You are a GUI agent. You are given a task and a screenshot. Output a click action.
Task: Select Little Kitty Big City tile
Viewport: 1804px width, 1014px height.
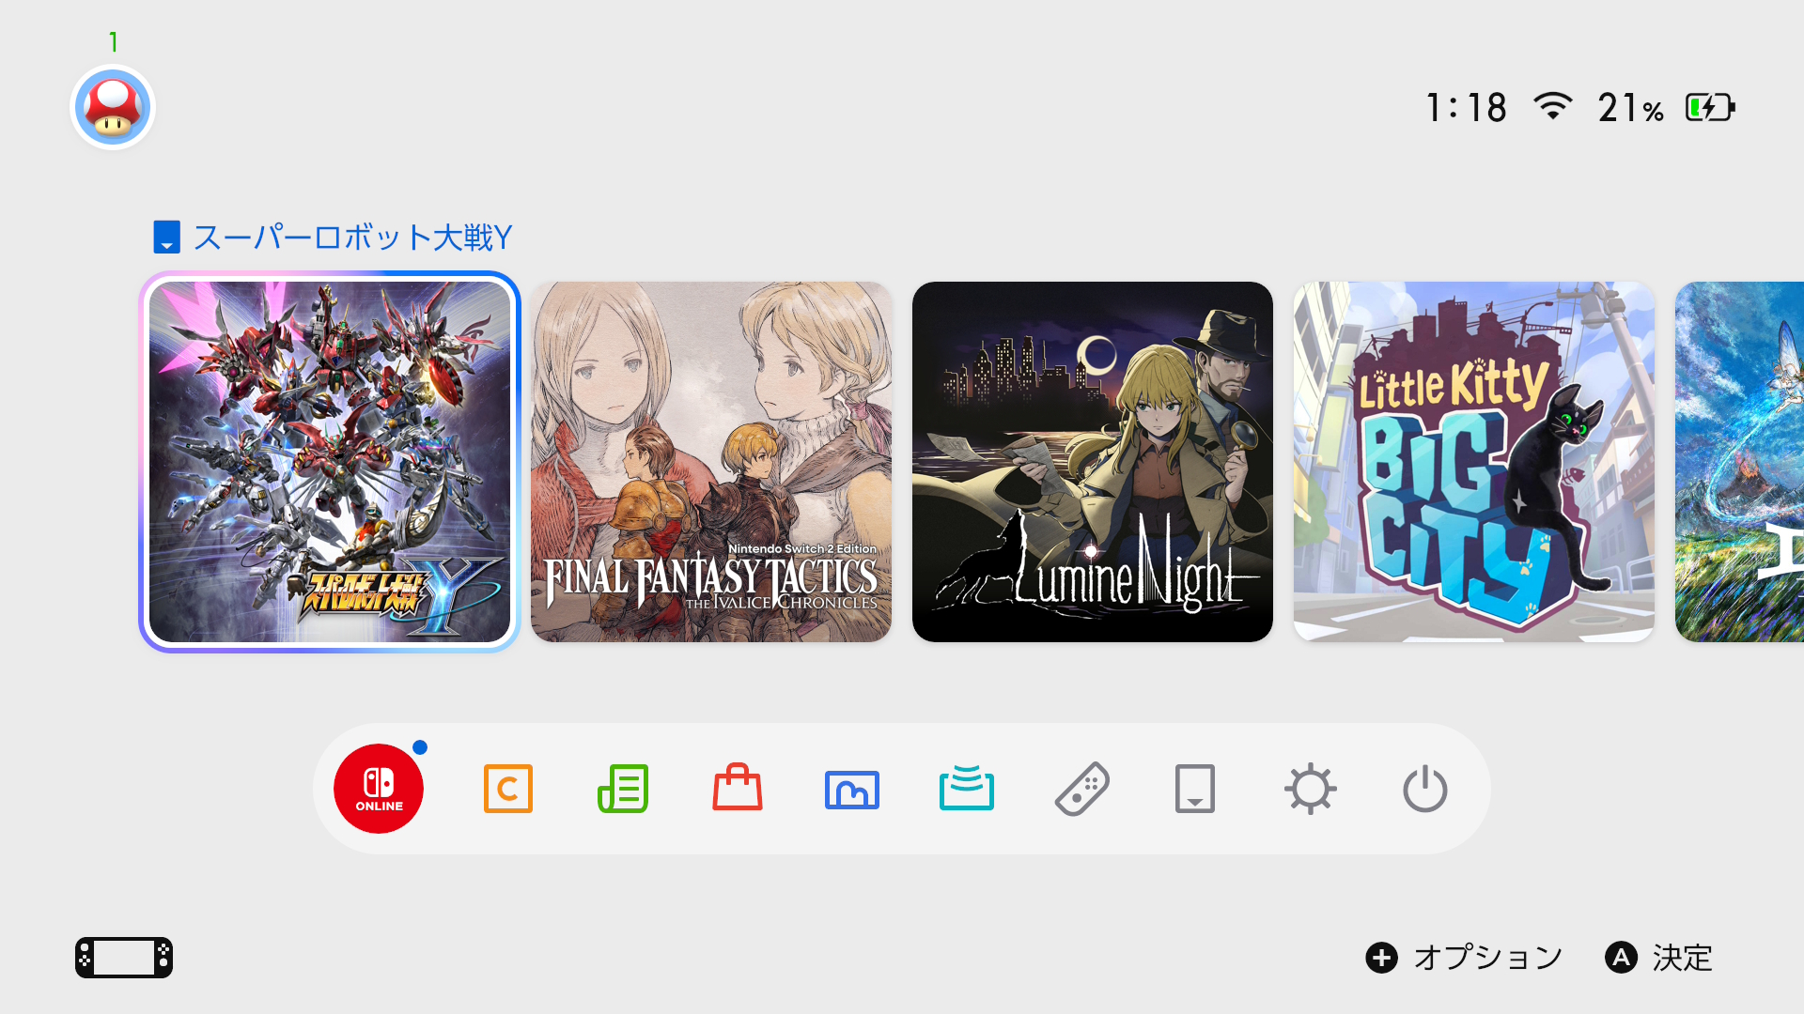tap(1474, 462)
